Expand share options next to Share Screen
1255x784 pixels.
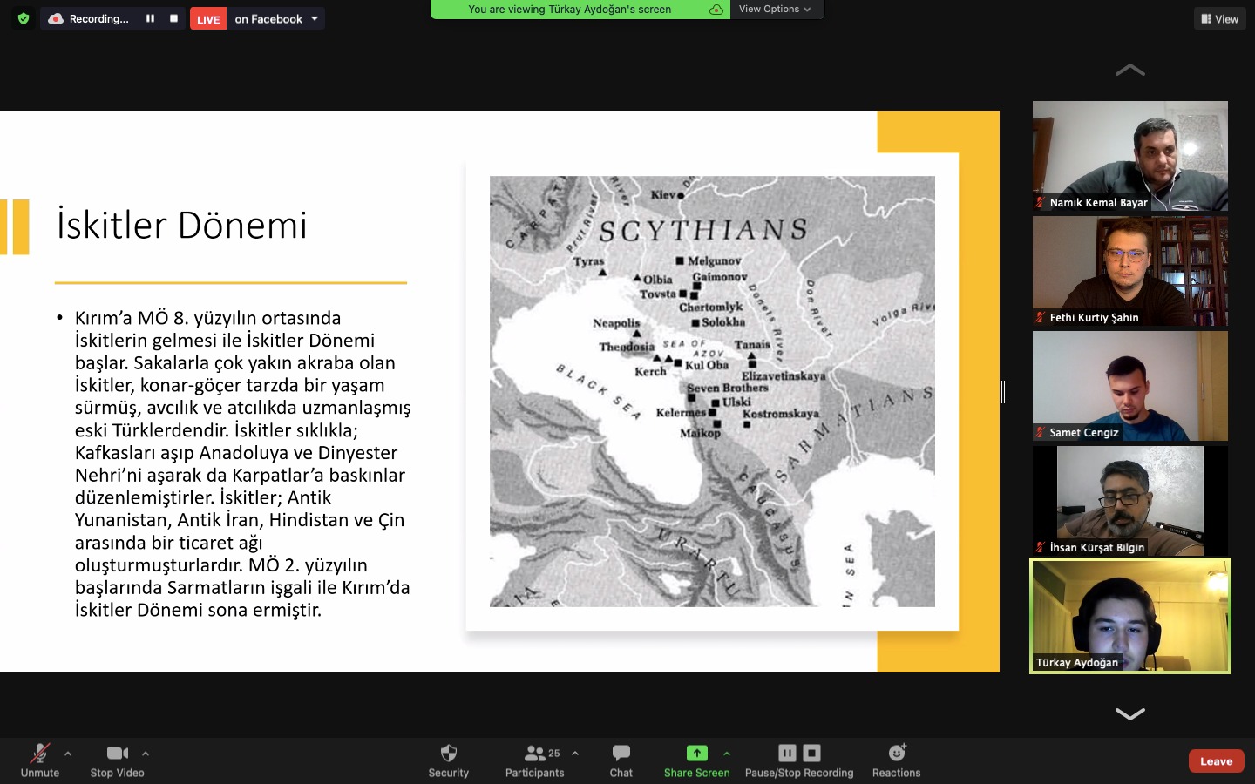pos(727,754)
